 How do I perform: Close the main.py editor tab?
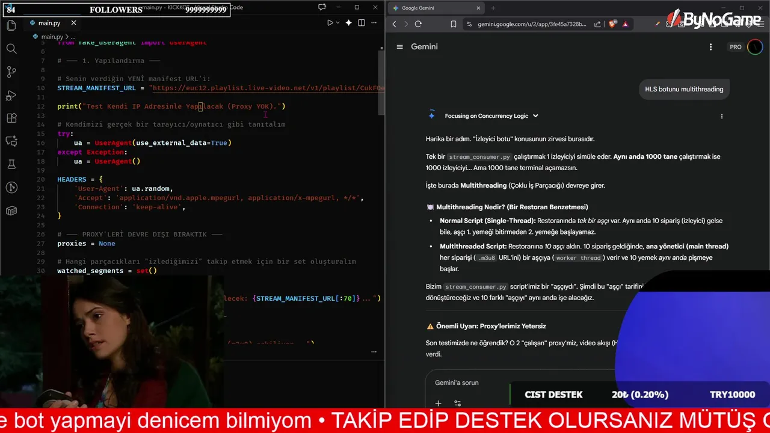[x=74, y=23]
